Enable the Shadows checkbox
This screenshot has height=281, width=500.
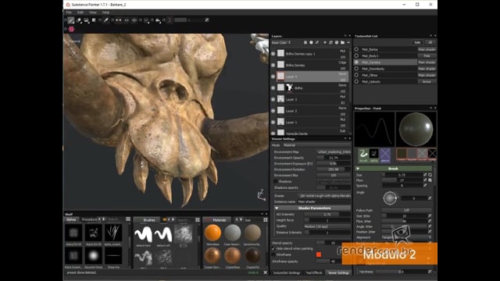(x=276, y=181)
